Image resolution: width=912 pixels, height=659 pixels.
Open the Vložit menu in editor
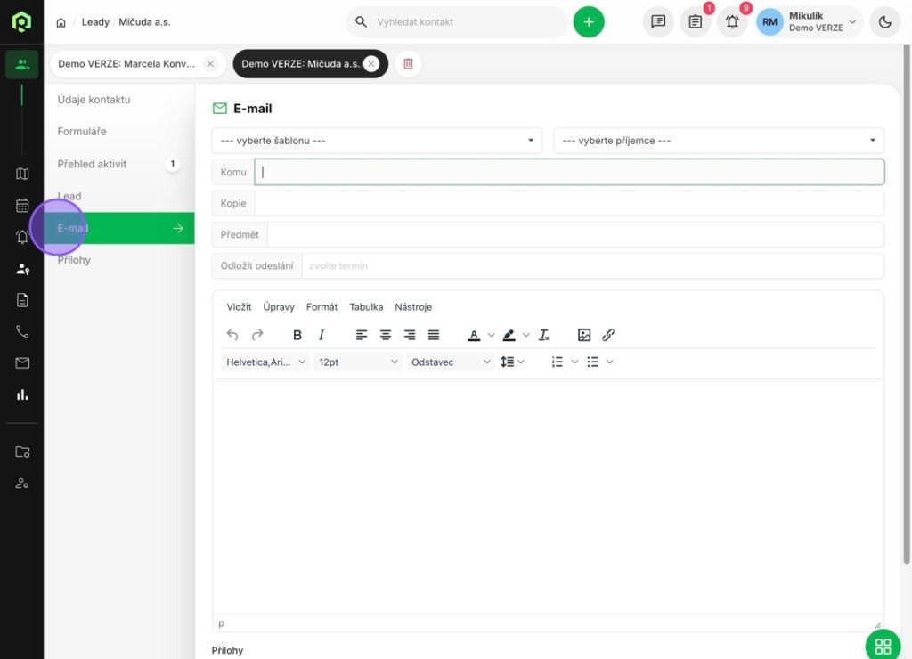[x=239, y=307]
